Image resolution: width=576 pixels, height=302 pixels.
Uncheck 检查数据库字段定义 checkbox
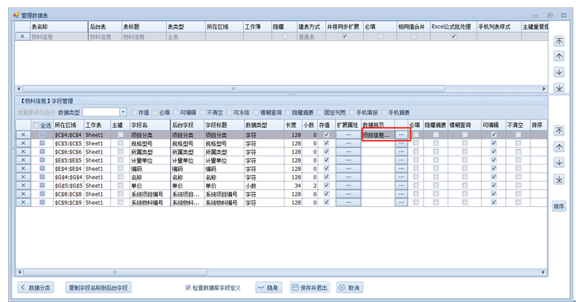(x=188, y=288)
